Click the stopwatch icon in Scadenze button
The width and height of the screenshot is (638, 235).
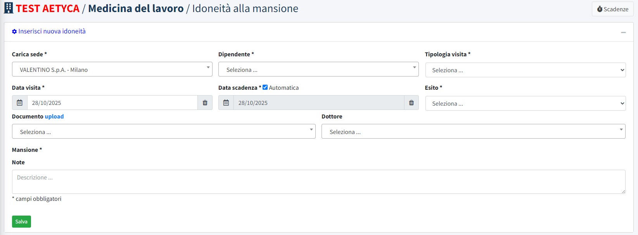click(600, 9)
